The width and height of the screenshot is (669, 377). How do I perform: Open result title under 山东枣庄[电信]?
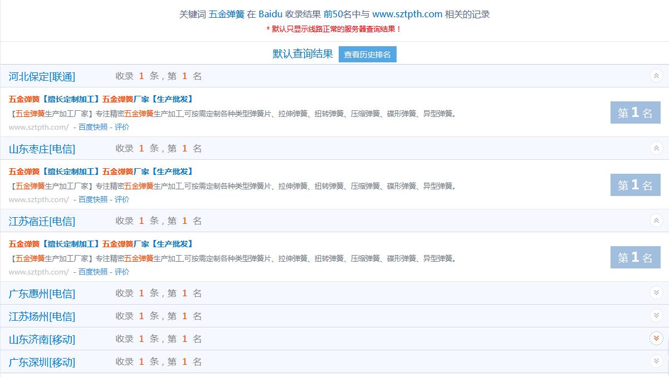(101, 172)
